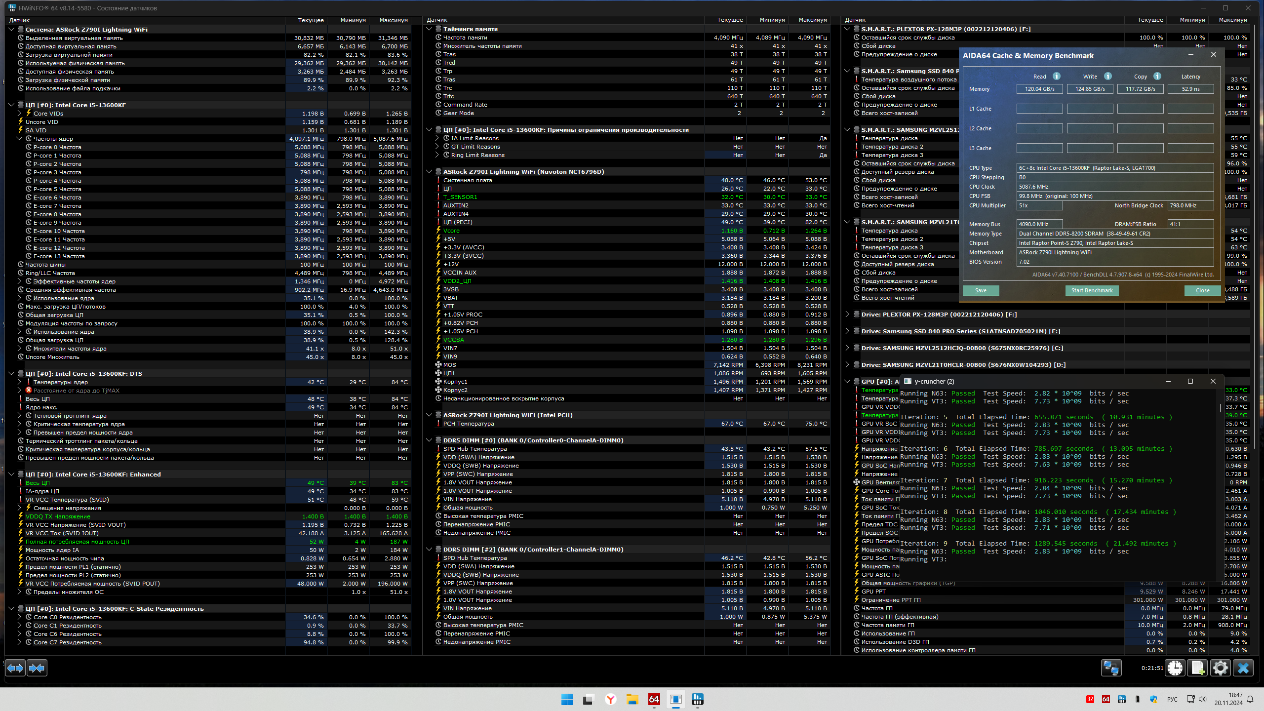Start logging sensors to file
The width and height of the screenshot is (1264, 711).
[x=1198, y=668]
